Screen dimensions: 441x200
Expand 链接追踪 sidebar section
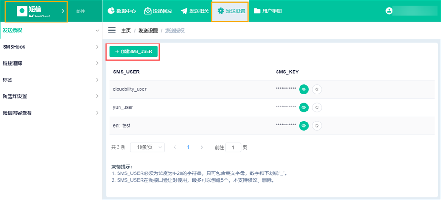51,63
